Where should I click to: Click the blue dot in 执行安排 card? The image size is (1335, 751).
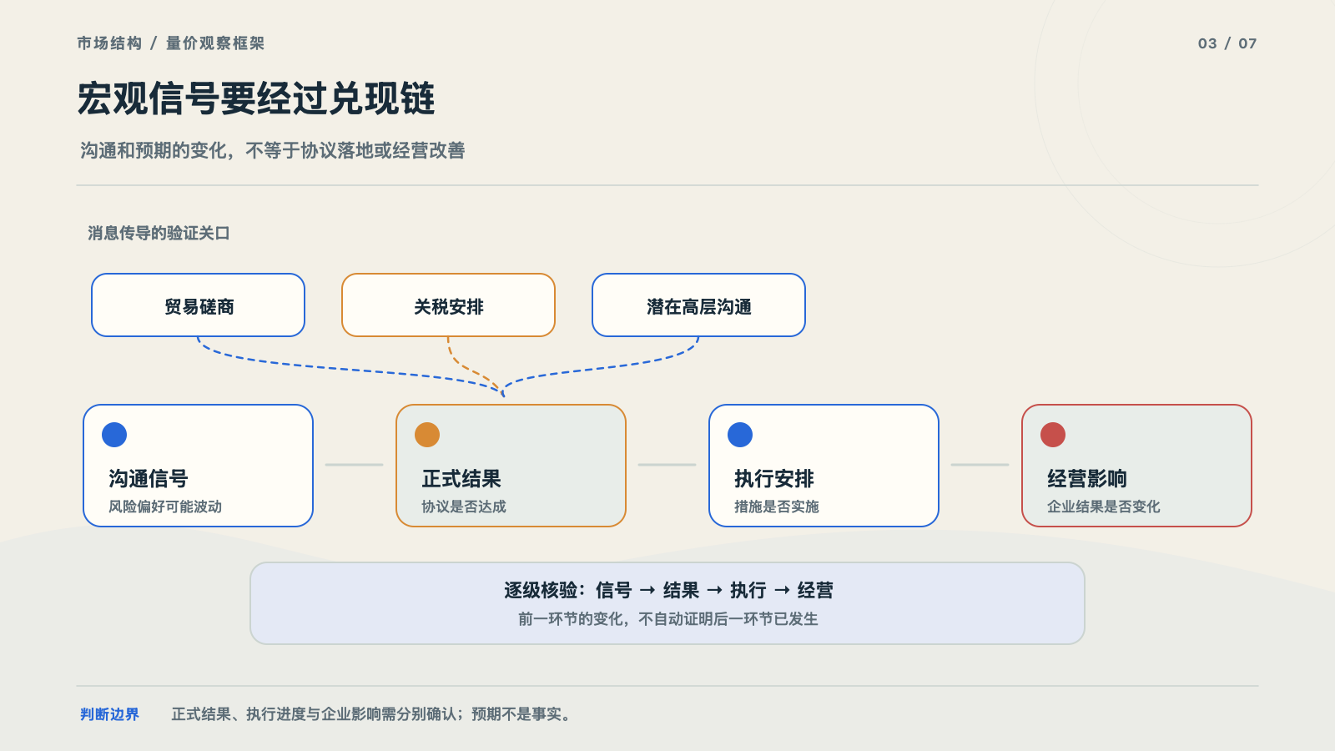[740, 435]
